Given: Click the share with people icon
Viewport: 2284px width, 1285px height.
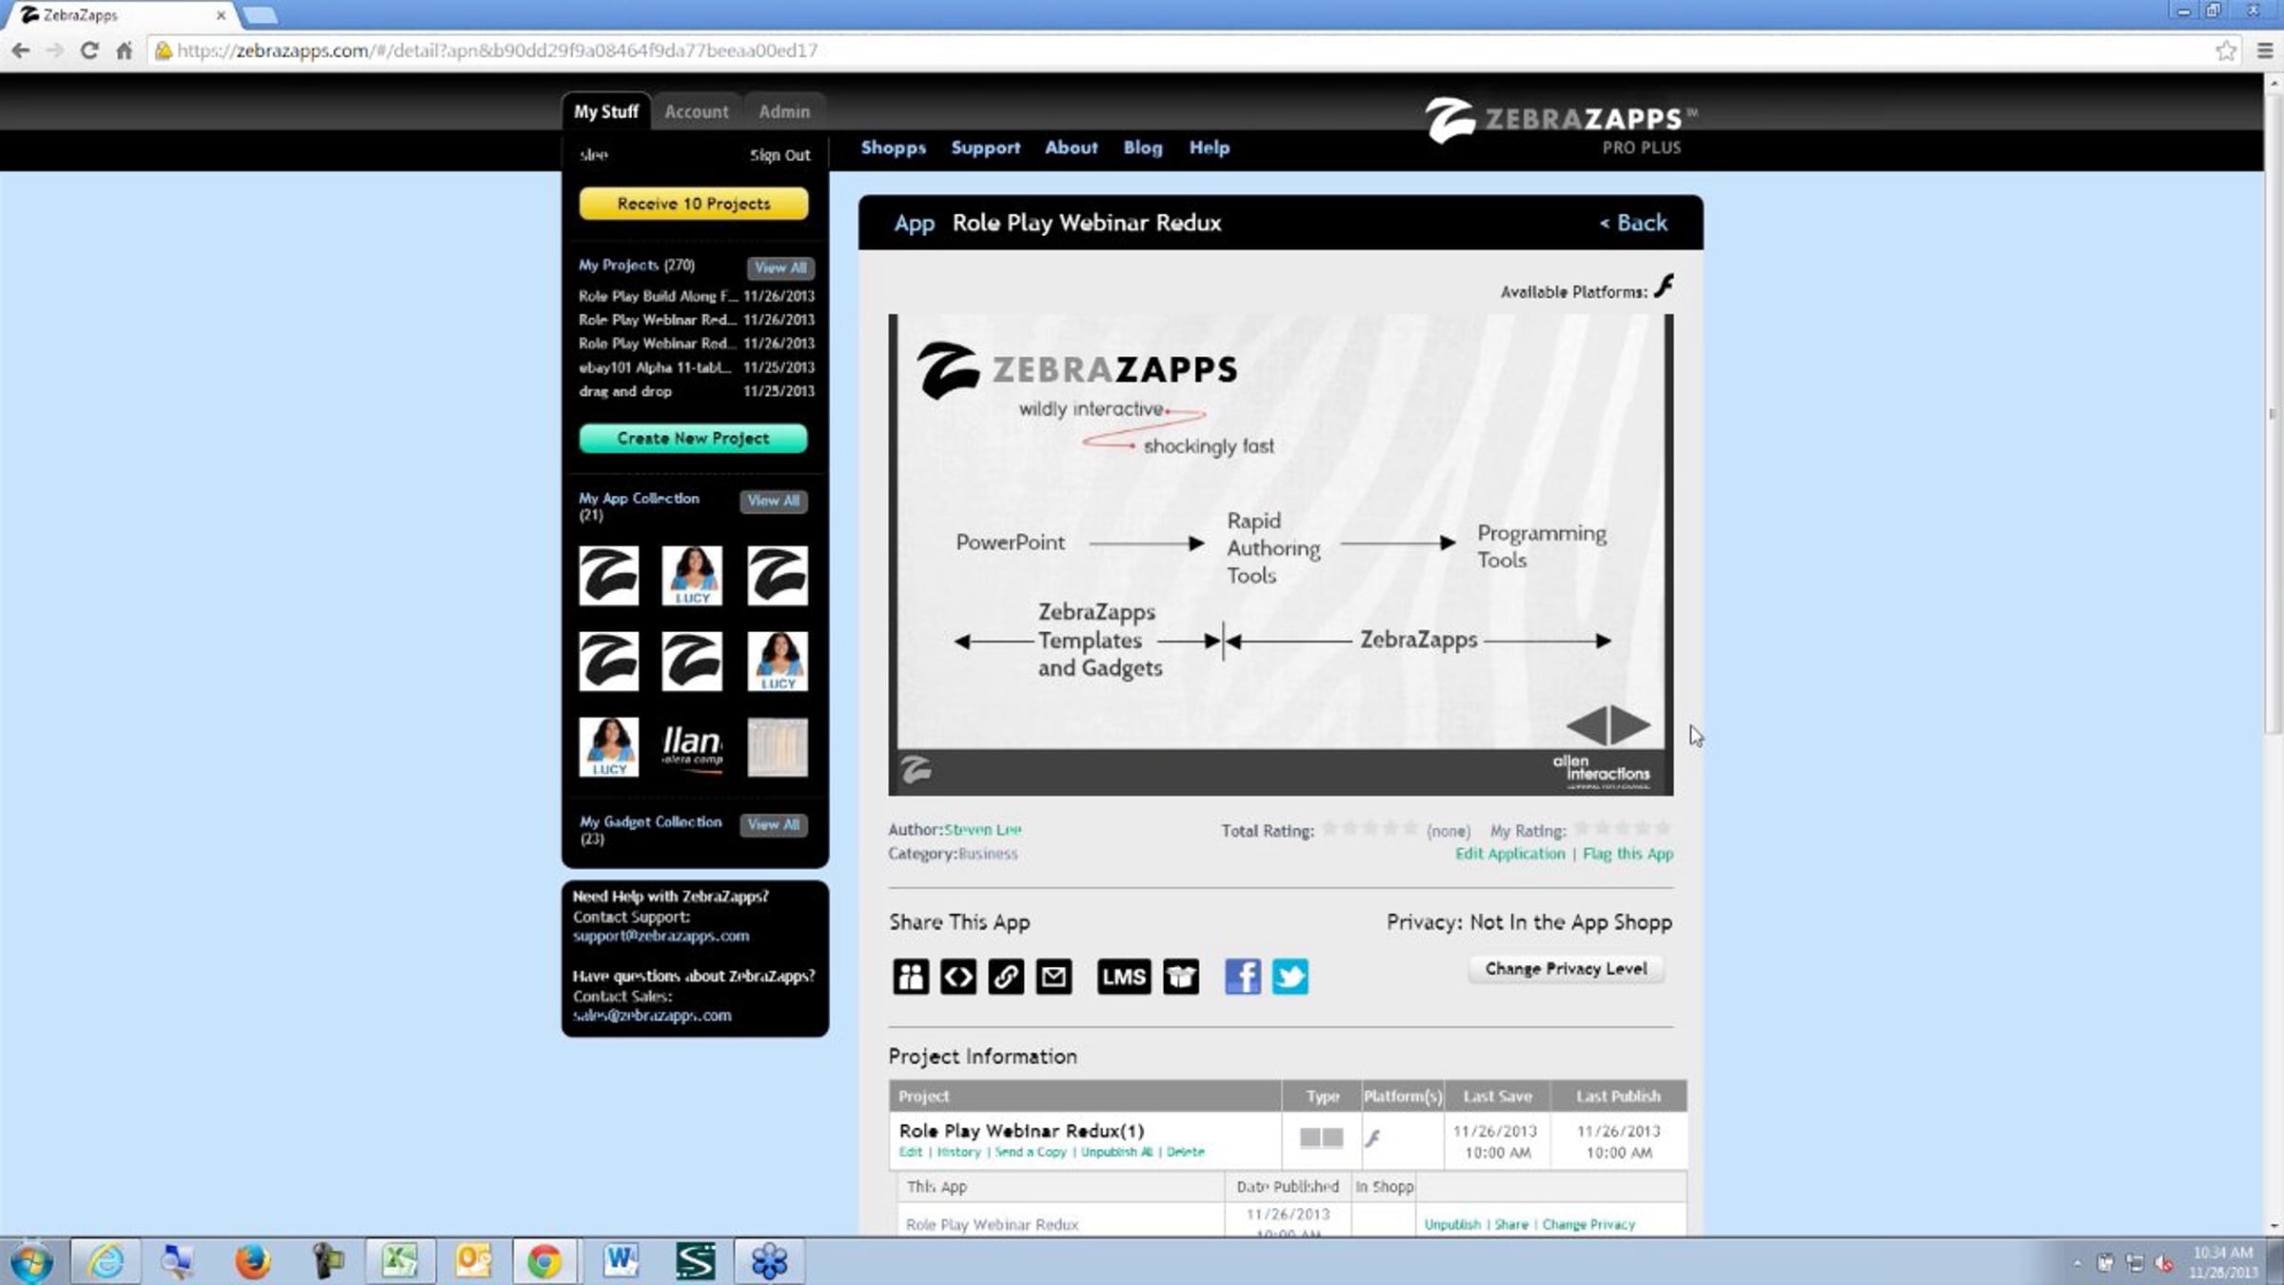Looking at the screenshot, I should (910, 977).
